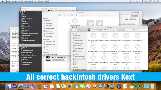The width and height of the screenshot is (161, 90).
Task: Click the Tags icon in 10.13 window
Action: click(x=116, y=30)
